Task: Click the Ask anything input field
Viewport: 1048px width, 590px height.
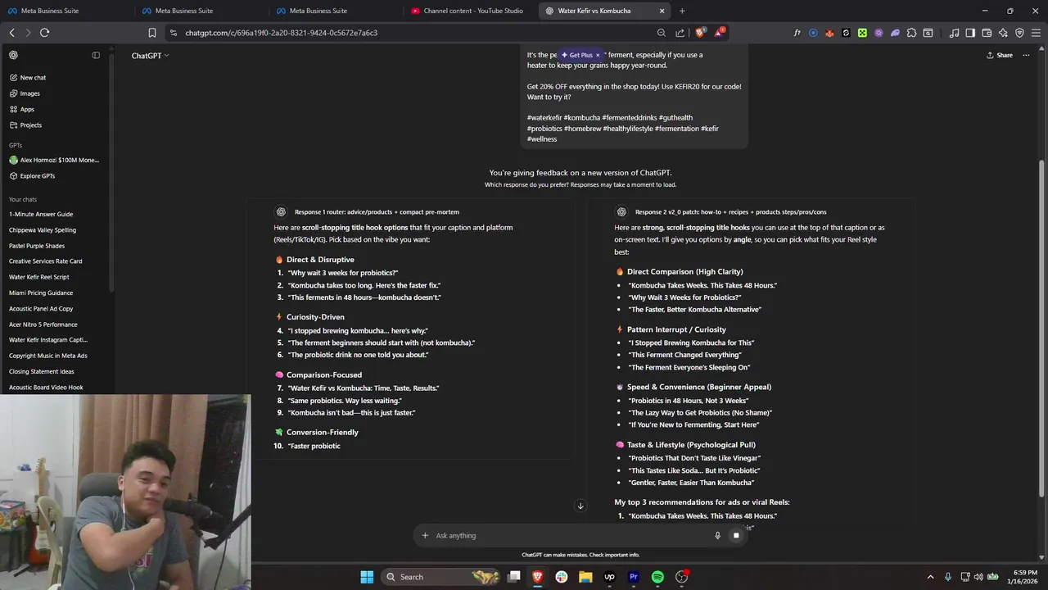Action: (x=569, y=536)
